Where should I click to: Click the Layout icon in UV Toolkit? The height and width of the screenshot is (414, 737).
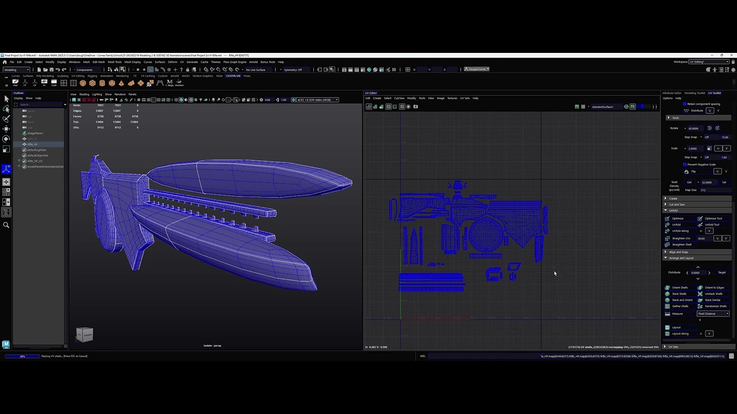coord(667,327)
